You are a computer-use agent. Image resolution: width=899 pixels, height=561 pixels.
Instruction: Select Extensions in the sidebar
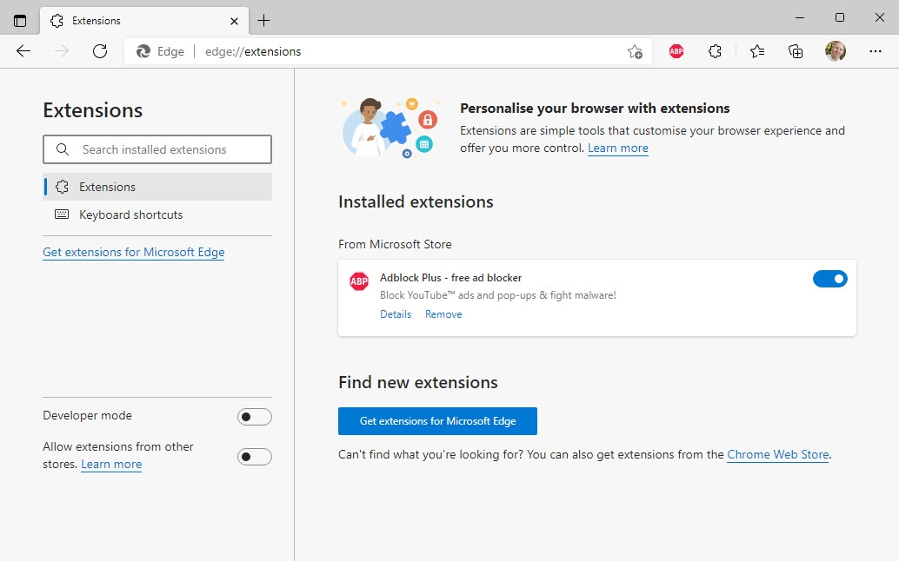pos(157,187)
